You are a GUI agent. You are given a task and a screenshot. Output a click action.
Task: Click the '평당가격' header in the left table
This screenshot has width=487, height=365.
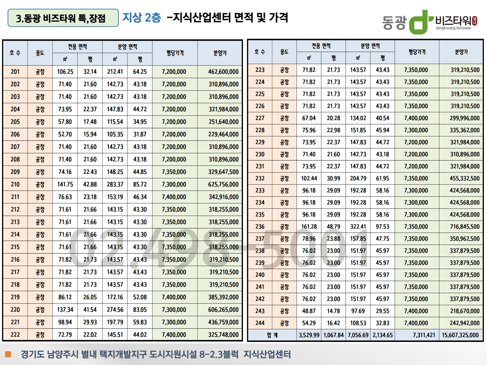coord(175,53)
